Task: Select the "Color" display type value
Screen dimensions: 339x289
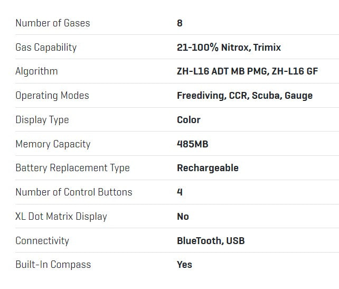Action: (x=189, y=120)
